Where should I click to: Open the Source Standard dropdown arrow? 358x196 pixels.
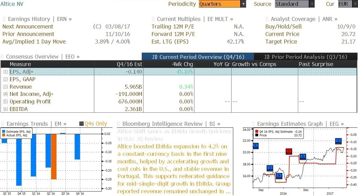click(x=312, y=4)
